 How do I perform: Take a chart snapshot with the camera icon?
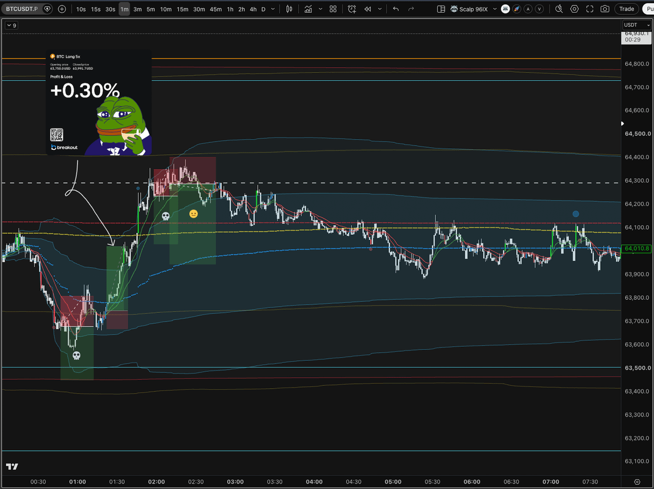pos(605,9)
